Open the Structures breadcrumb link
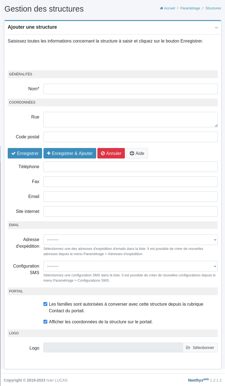The width and height of the screenshot is (225, 386). 213,8
